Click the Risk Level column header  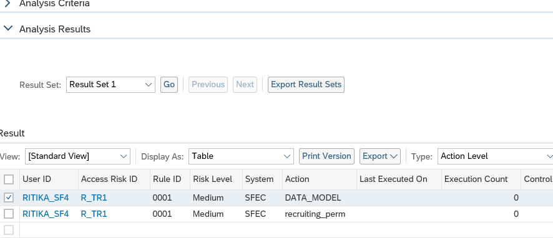click(216, 179)
